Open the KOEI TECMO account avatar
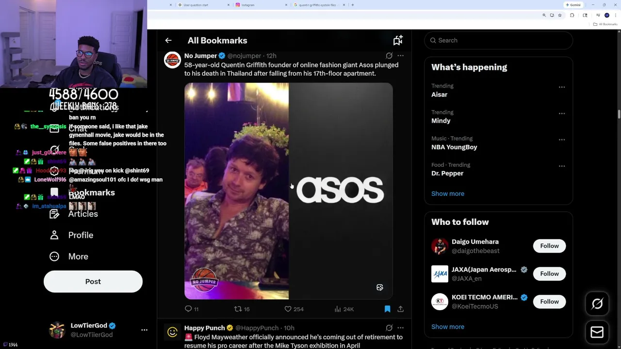 point(440,301)
